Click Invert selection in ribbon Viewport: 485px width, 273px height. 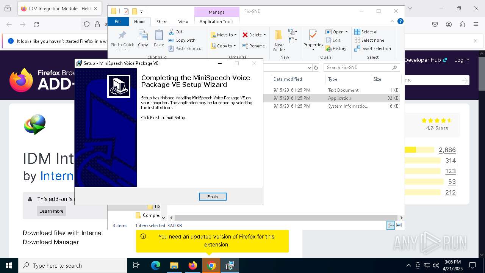372,49
